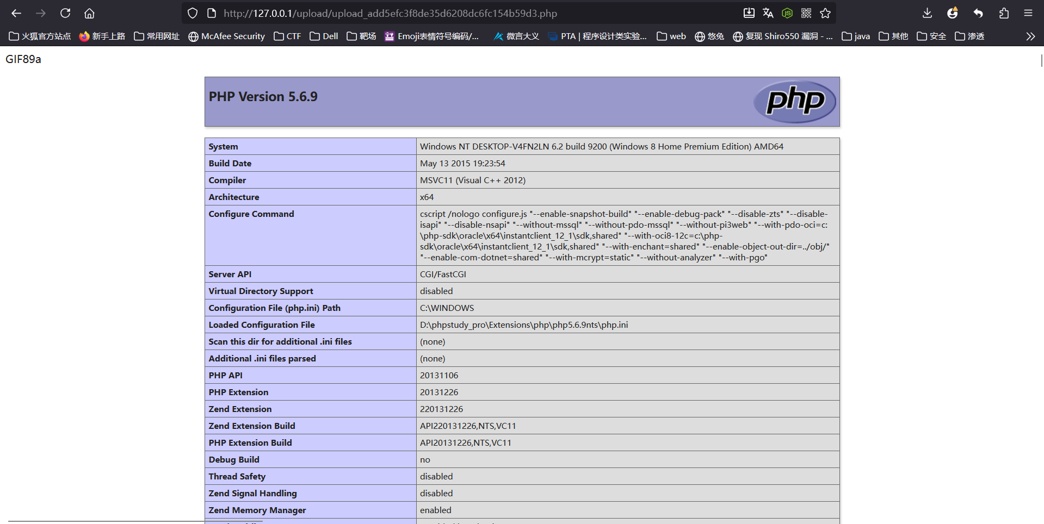Reload the current page
This screenshot has height=524, width=1044.
[65, 13]
